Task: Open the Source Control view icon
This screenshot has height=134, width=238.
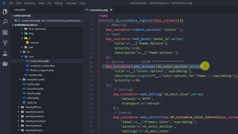Action: [5, 43]
